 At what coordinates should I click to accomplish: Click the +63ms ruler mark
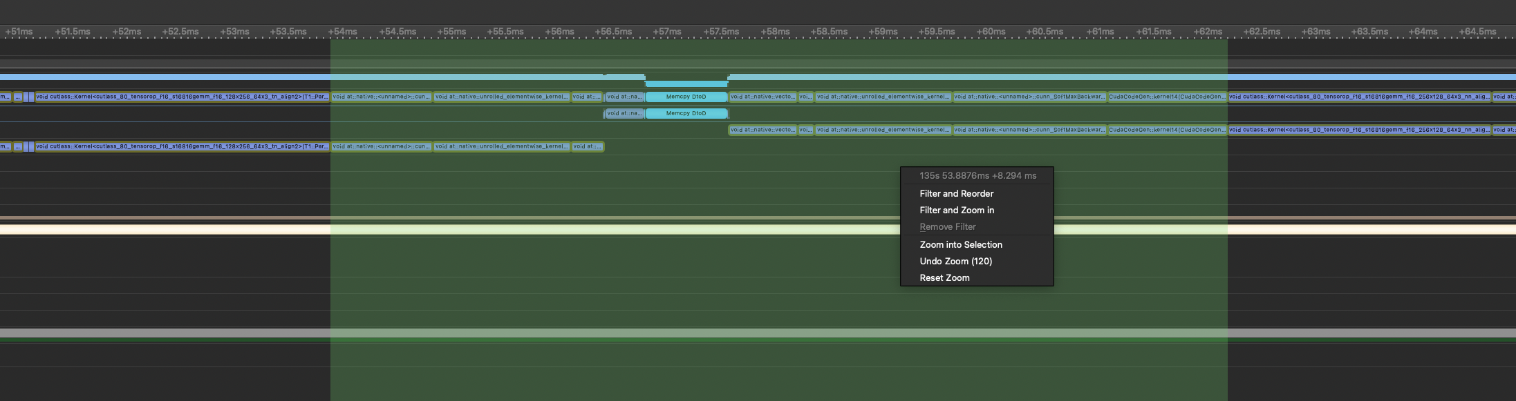pyautogui.click(x=1316, y=32)
